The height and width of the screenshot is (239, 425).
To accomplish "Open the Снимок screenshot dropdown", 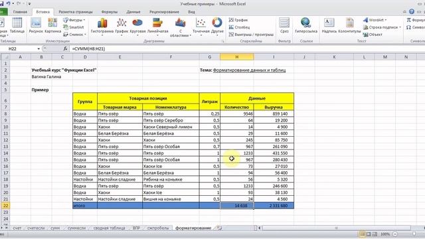I will click(74, 35).
